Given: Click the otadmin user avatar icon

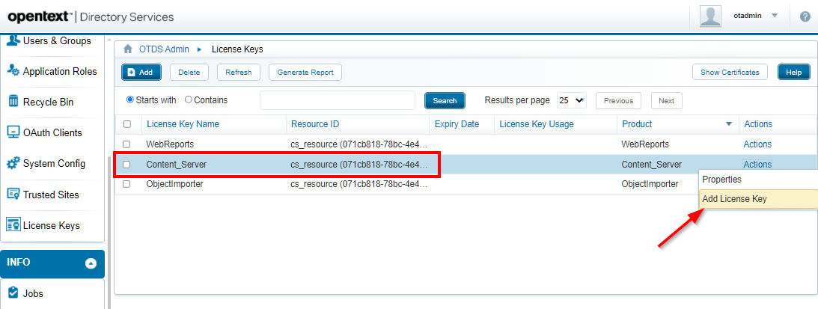Looking at the screenshot, I should 710,16.
